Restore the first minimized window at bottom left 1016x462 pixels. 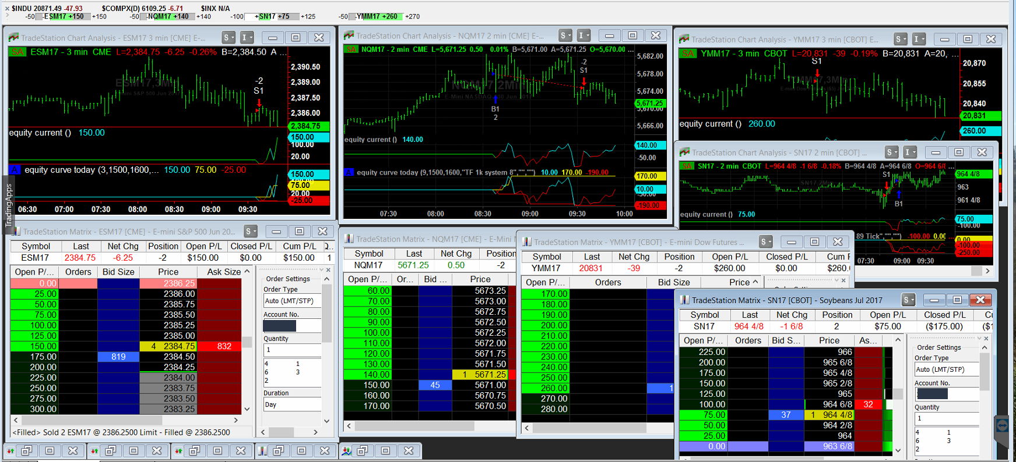pyautogui.click(x=27, y=451)
